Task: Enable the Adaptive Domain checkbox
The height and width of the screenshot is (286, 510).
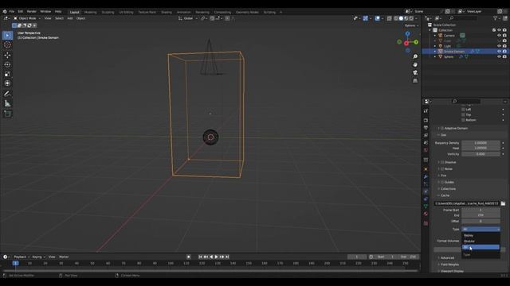Action: pyautogui.click(x=442, y=129)
